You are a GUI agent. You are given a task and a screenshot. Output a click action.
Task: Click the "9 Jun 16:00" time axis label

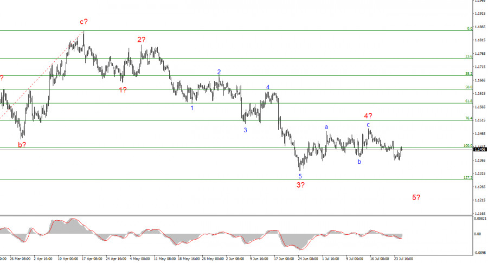coord(259,259)
